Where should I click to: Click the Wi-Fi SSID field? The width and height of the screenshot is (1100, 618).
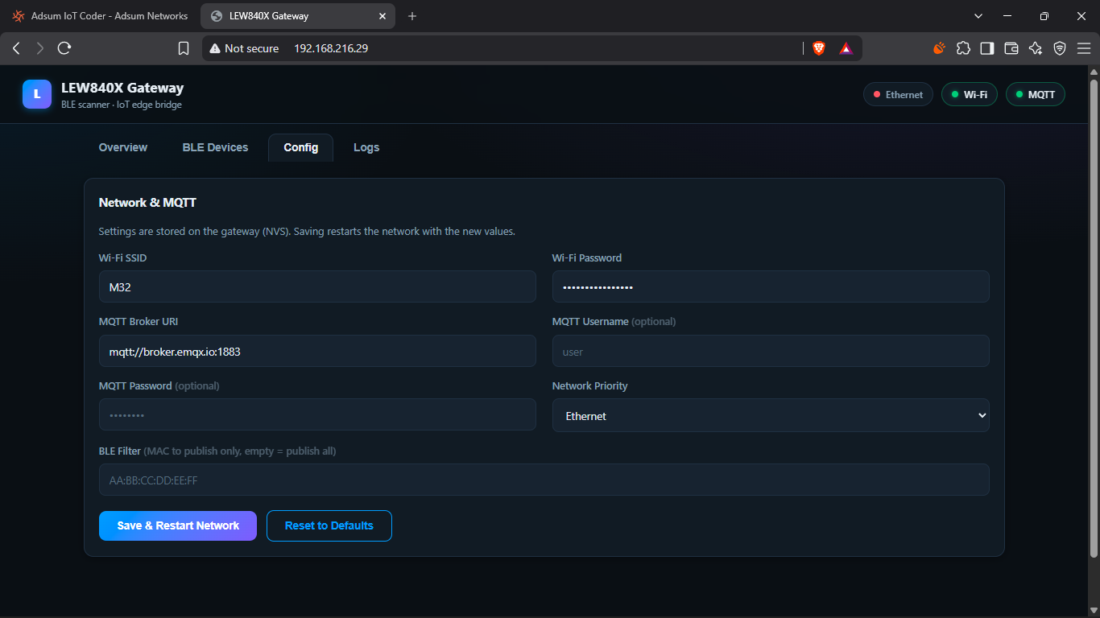(x=317, y=286)
